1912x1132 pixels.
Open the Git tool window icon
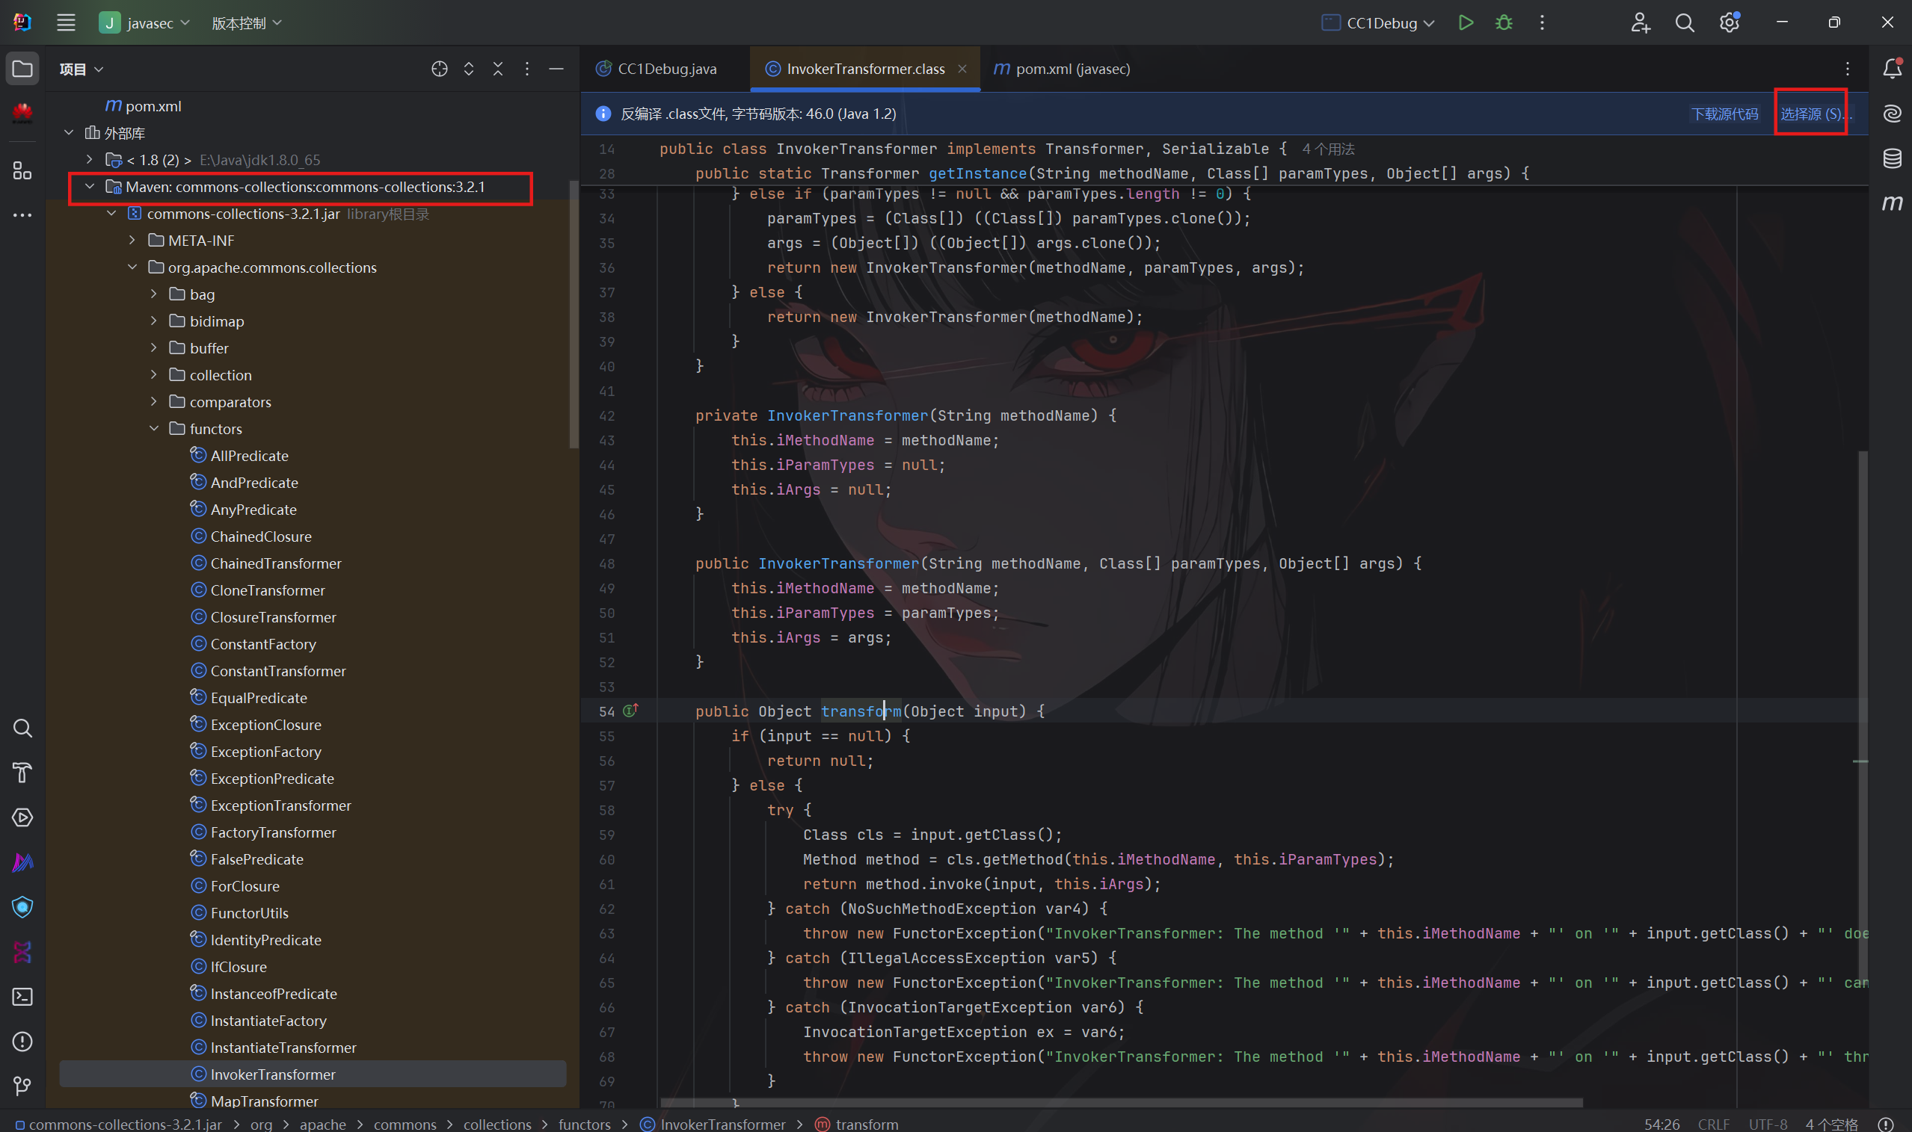tap(22, 1086)
